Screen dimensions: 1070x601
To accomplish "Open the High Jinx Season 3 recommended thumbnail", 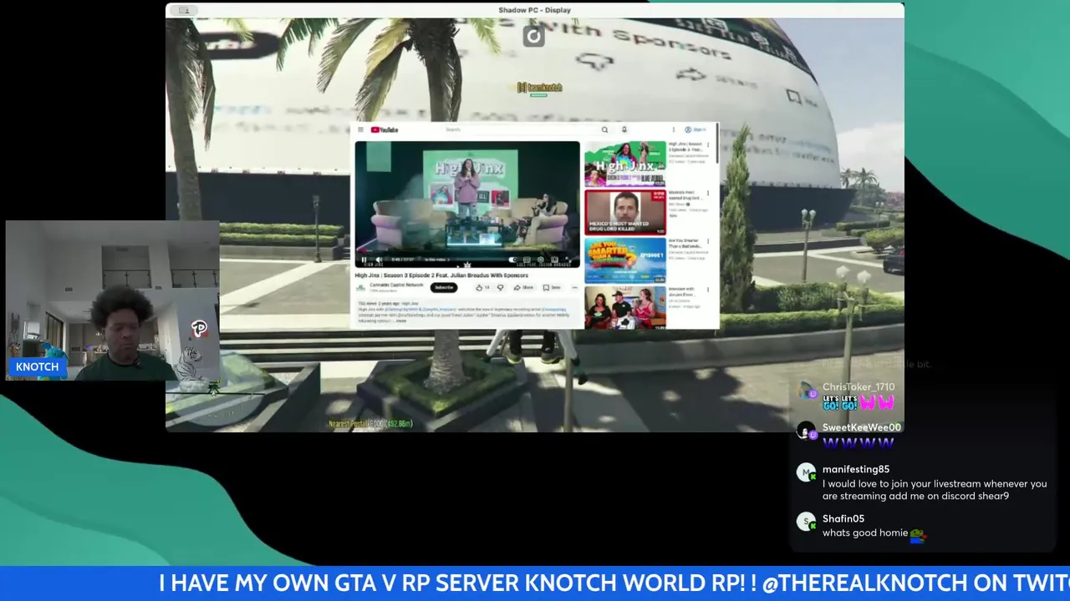I will tap(624, 164).
